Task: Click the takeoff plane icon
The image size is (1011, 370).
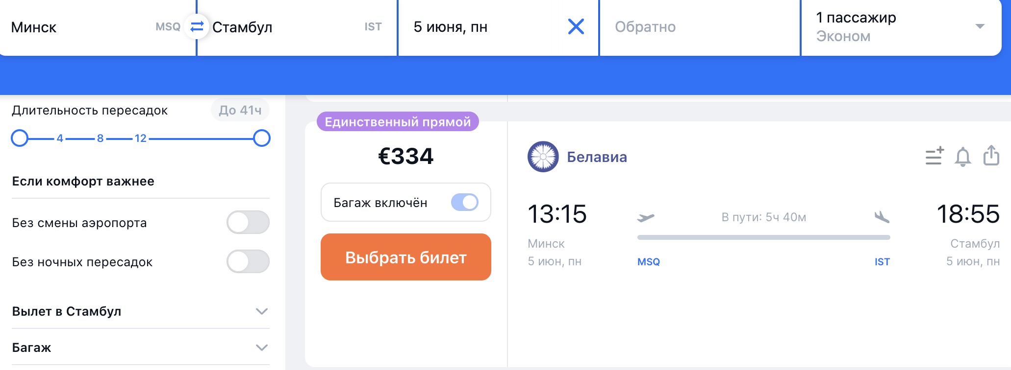Action: [x=646, y=217]
